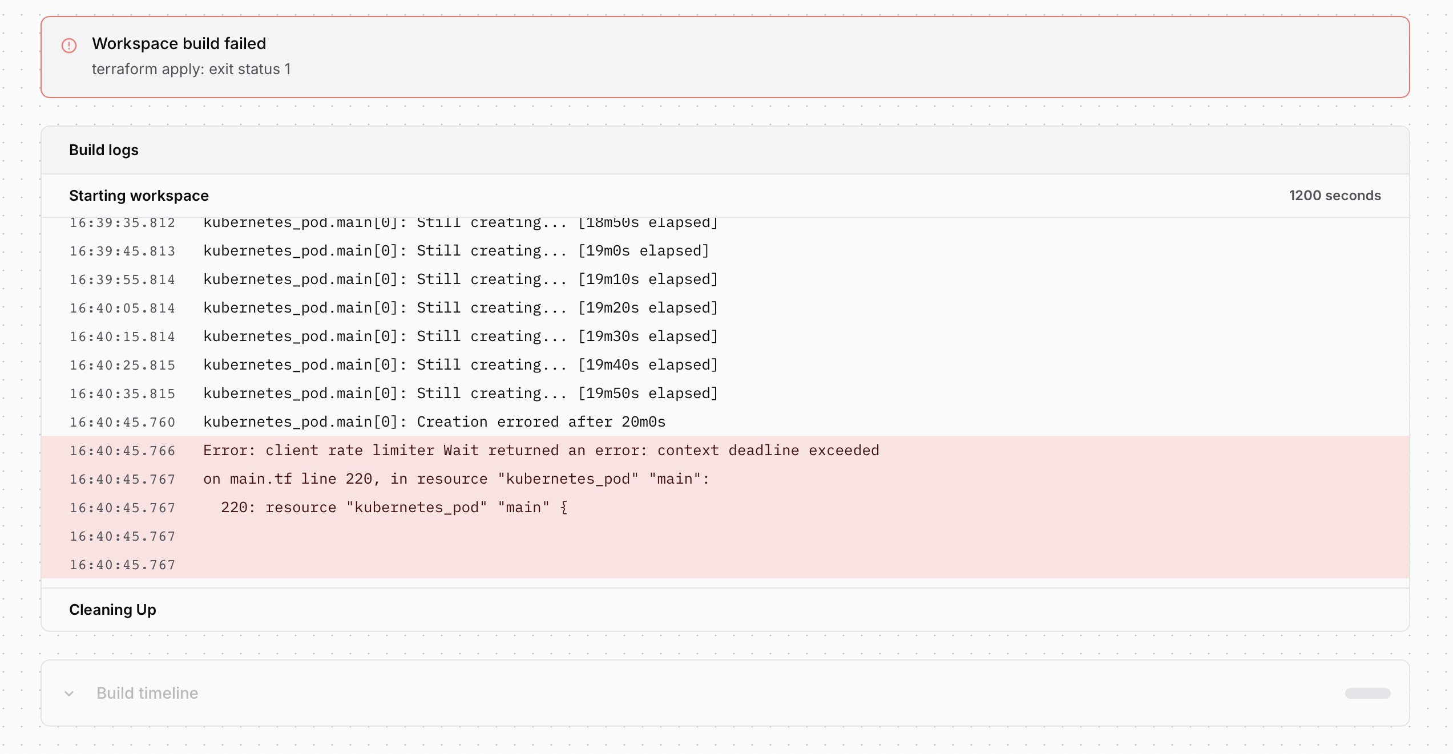Image resolution: width=1453 pixels, height=754 pixels.
Task: Click the 19m0s elapsed log entry
Action: [x=456, y=251]
